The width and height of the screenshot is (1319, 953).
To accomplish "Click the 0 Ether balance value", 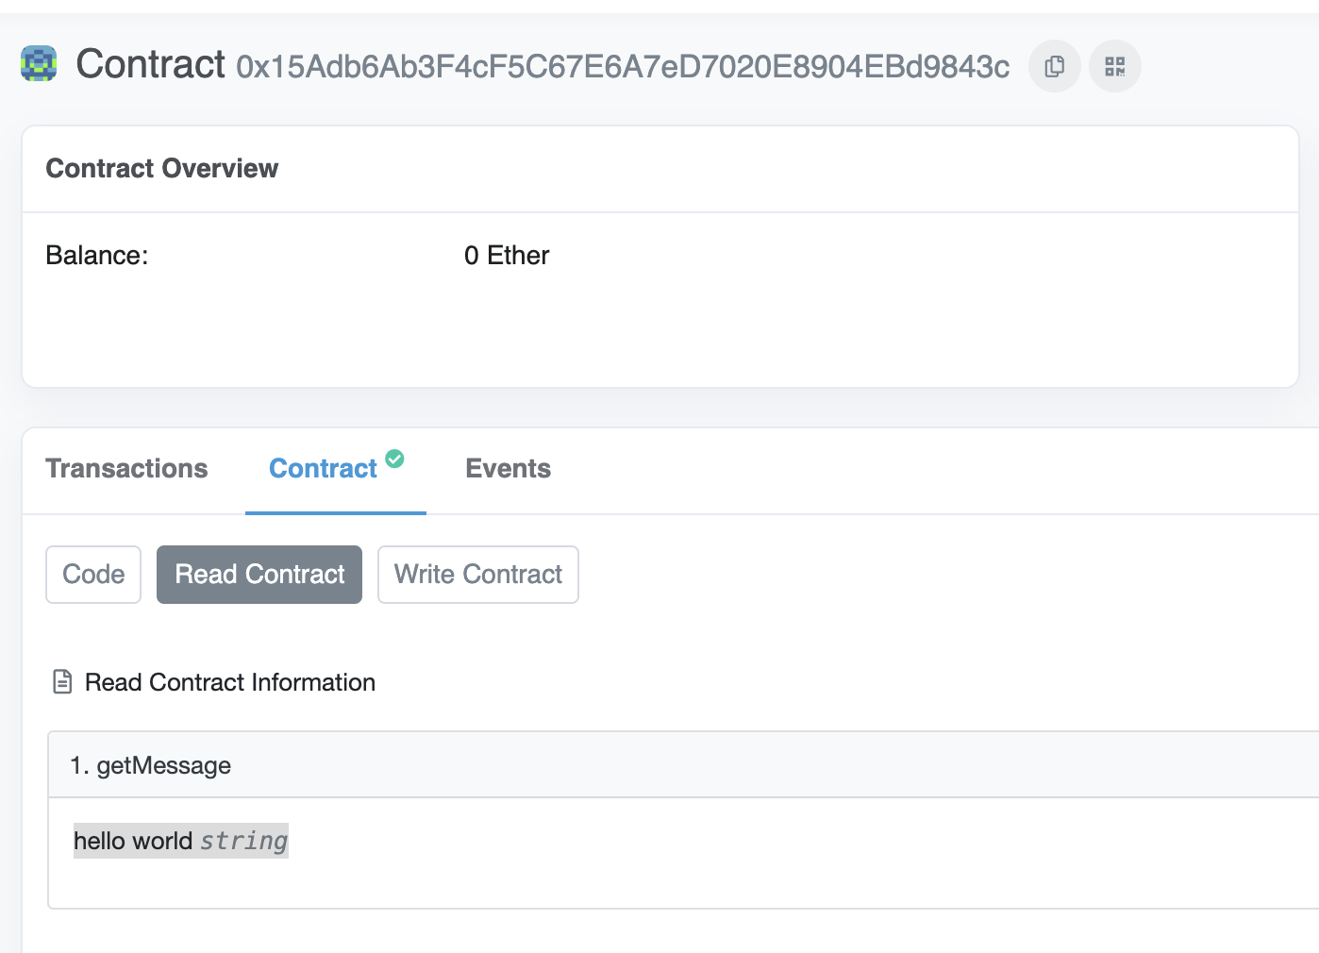I will click(x=507, y=256).
